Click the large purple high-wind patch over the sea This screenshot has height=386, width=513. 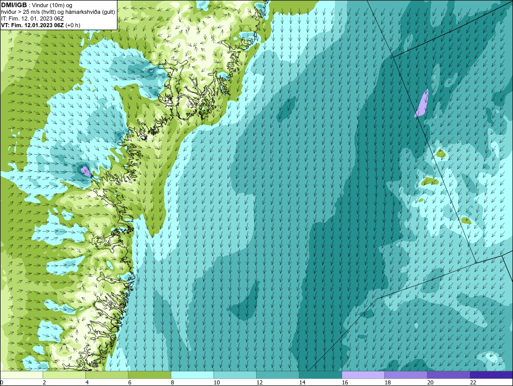[x=422, y=103]
